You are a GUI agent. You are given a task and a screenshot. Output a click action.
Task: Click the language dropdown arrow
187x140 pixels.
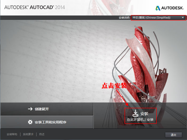click(x=183, y=18)
